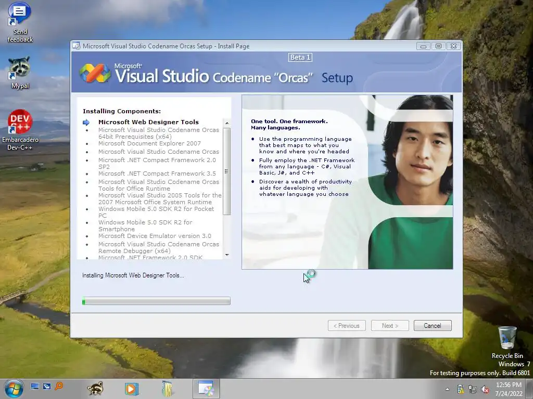533x399 pixels.
Task: Select Microsoft Document Explorer 2007 entry
Action: pos(149,143)
